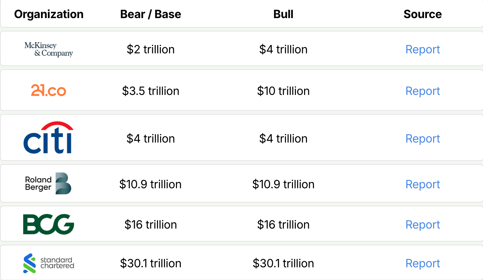Click the 21.co orange logo
This screenshot has height=280, width=483.
tap(49, 90)
